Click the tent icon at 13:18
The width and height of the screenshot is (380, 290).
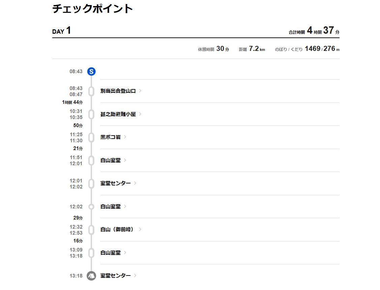point(91,276)
